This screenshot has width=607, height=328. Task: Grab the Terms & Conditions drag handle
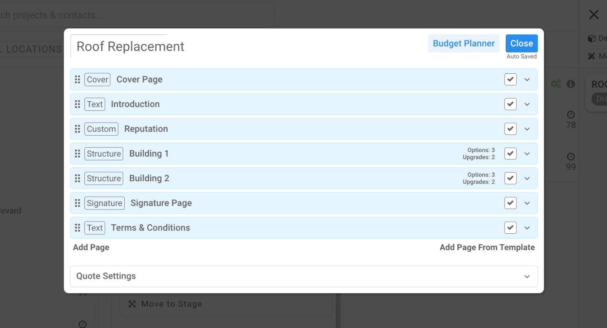78,228
